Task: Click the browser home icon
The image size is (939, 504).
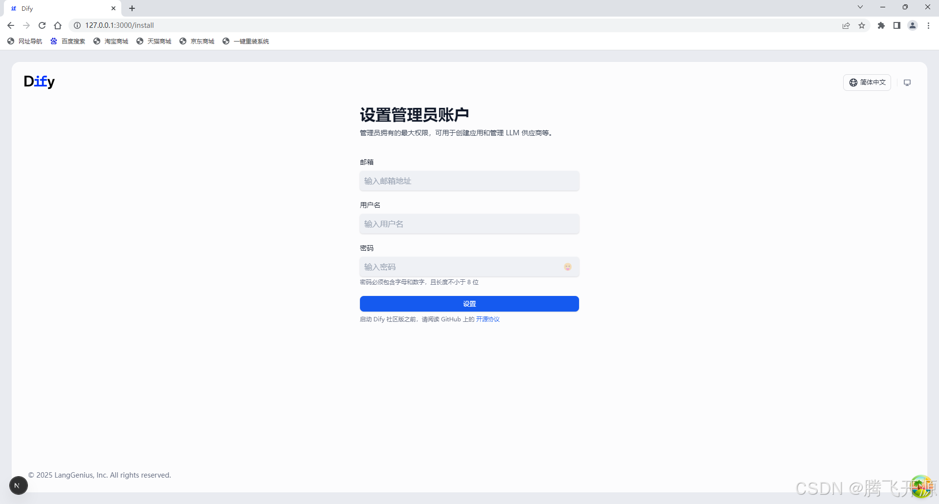Action: [58, 25]
